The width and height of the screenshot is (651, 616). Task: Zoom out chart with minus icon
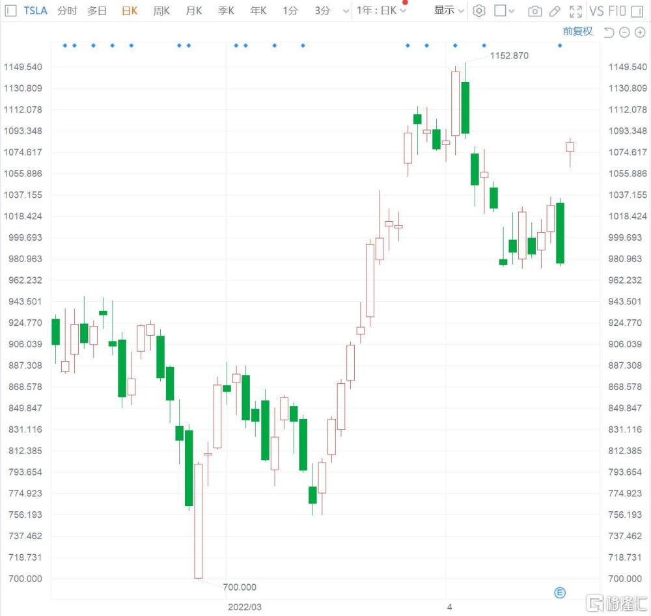[x=624, y=32]
